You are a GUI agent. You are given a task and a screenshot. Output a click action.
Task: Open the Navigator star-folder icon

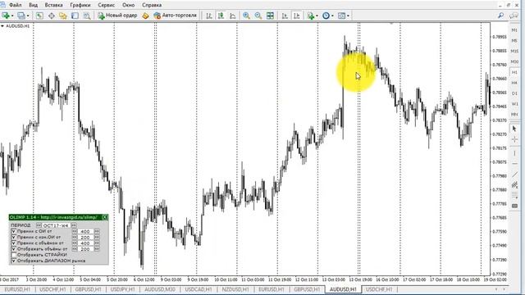tap(63, 16)
